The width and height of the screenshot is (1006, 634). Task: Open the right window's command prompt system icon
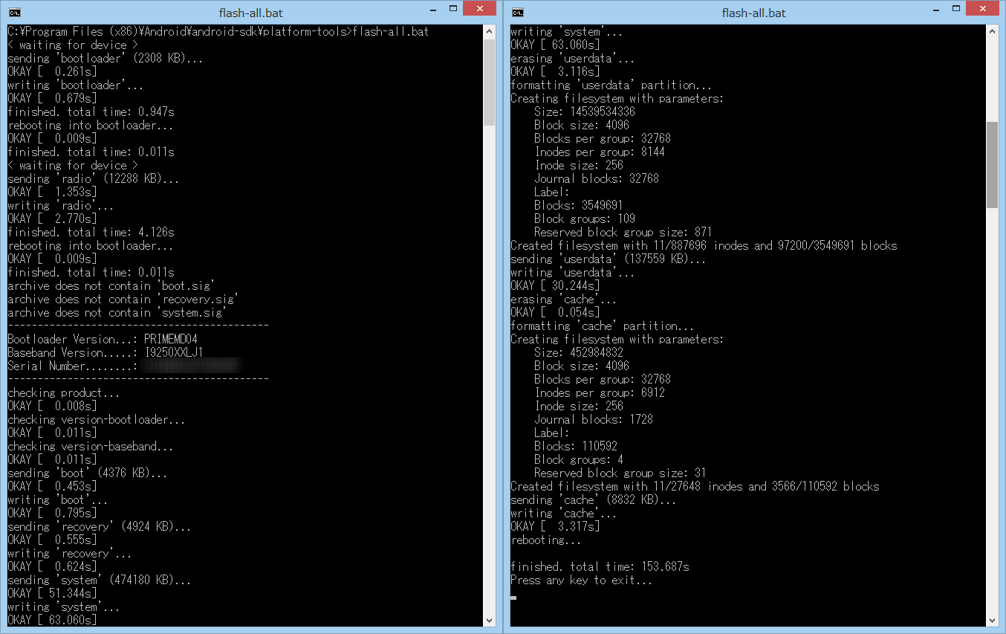(x=517, y=13)
